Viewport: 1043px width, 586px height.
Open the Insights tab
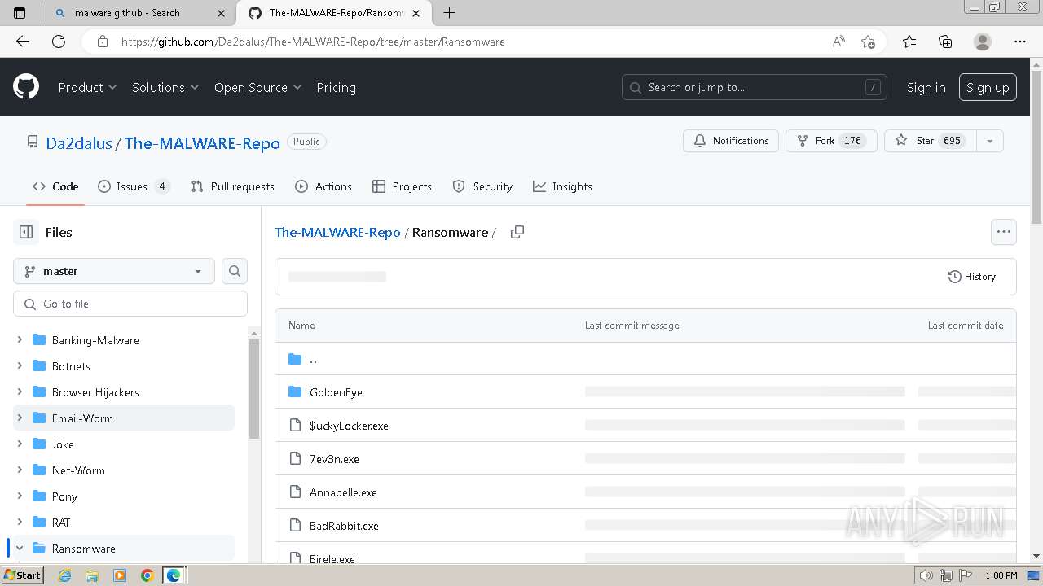pos(562,186)
